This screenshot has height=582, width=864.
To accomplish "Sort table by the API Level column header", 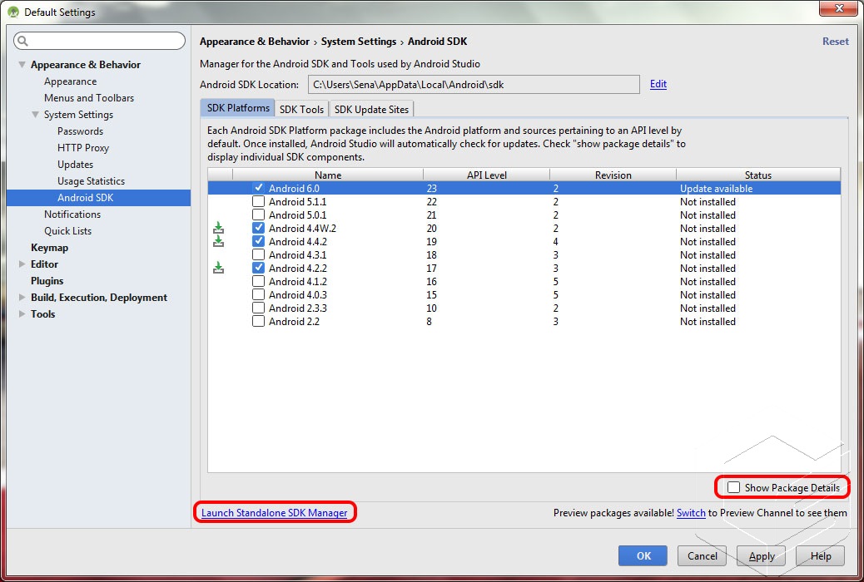I will (x=487, y=175).
